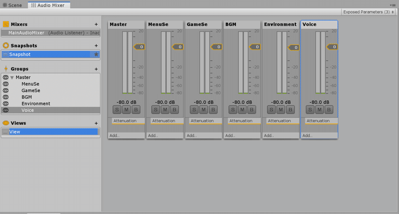Add a new mixer with plus icon
The height and width of the screenshot is (214, 399).
pos(96,24)
